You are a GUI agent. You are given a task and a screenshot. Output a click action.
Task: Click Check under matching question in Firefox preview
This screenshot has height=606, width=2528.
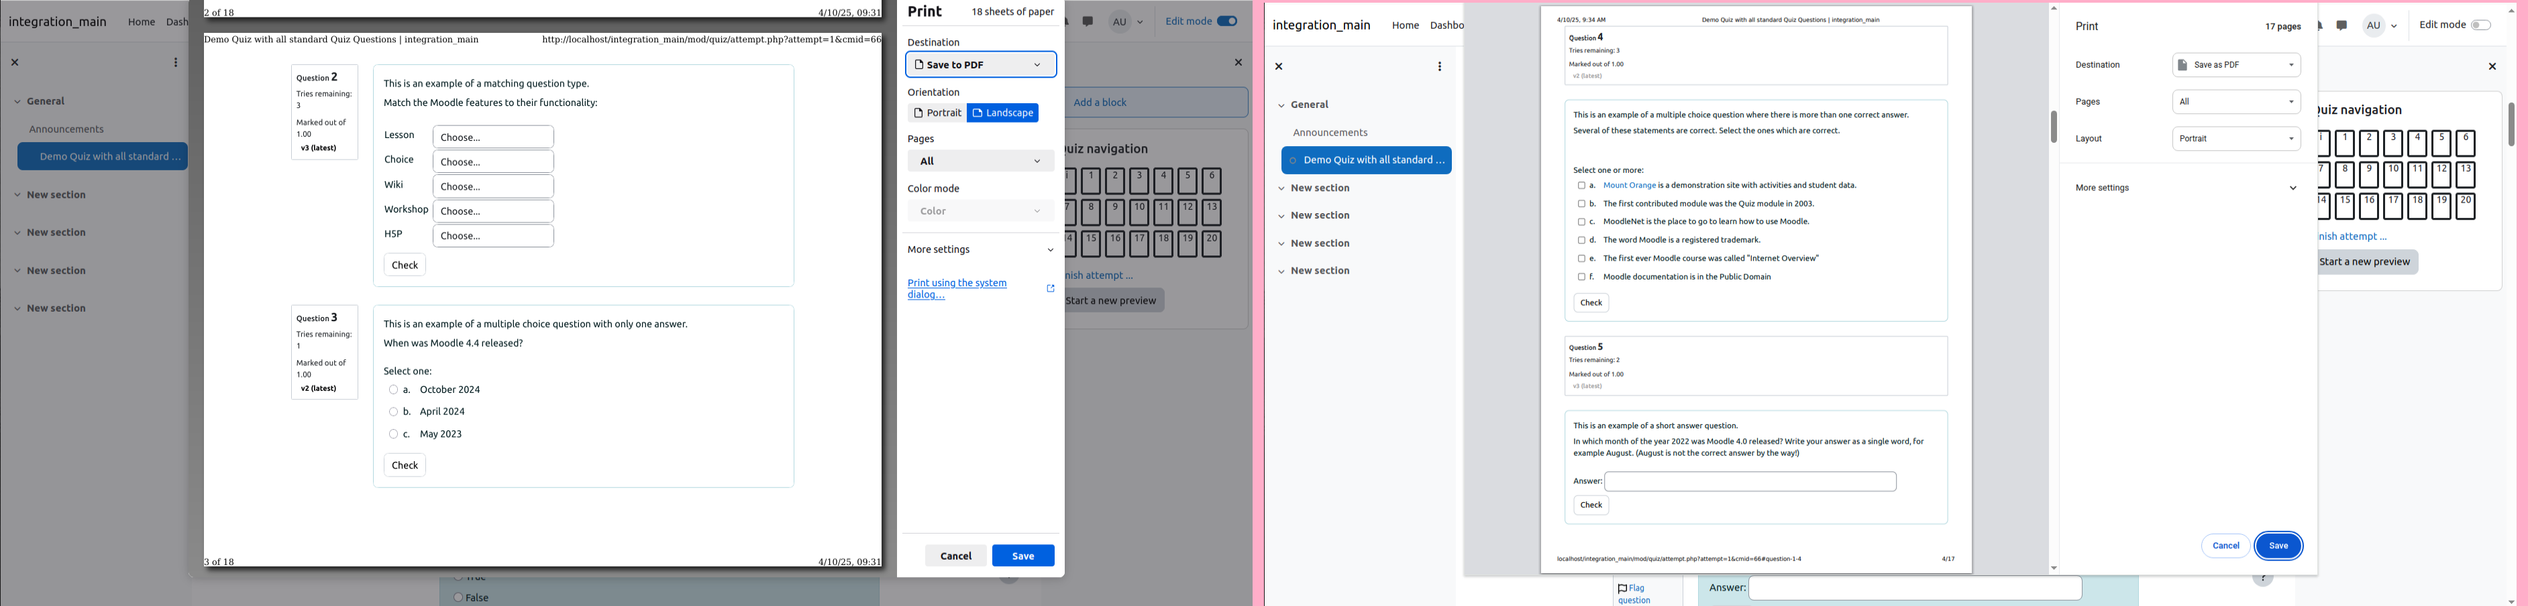(x=405, y=265)
